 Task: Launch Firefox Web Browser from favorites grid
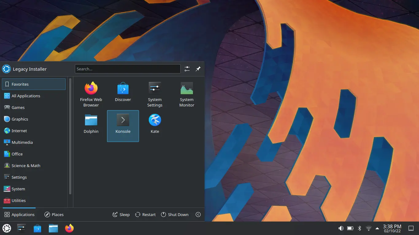coord(91,94)
